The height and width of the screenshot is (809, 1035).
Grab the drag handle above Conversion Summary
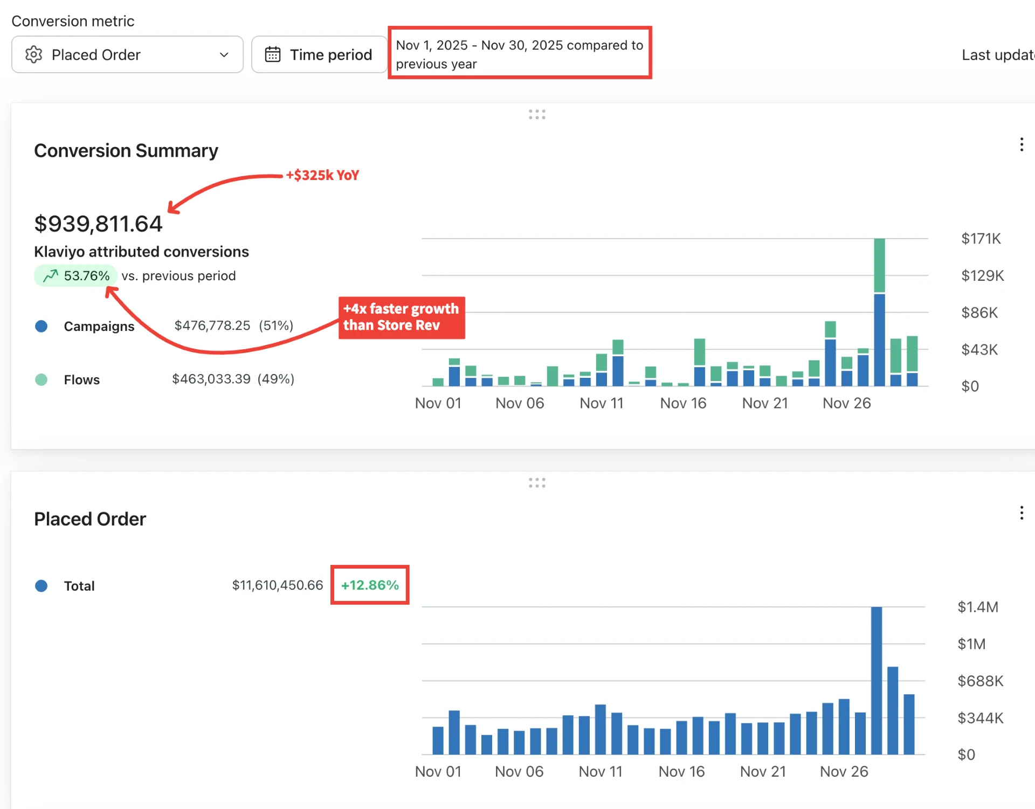pyautogui.click(x=537, y=114)
